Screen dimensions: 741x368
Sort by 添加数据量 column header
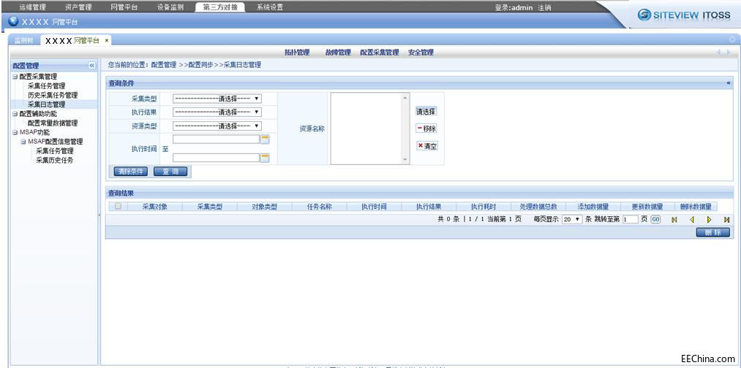coord(593,207)
